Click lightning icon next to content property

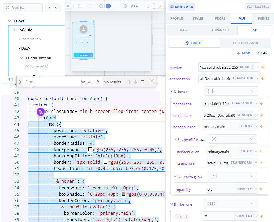(x=262, y=216)
